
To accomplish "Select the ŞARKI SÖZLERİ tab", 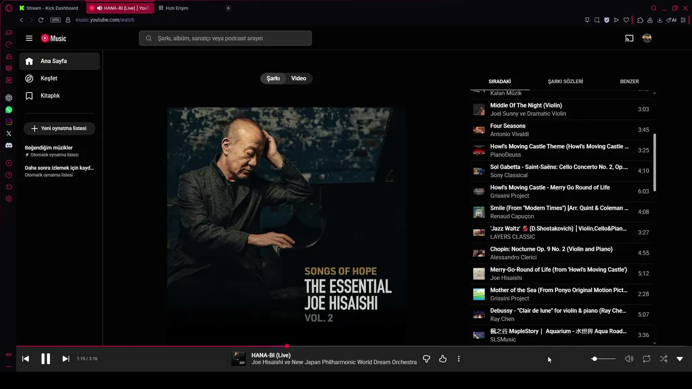I will coord(565,82).
